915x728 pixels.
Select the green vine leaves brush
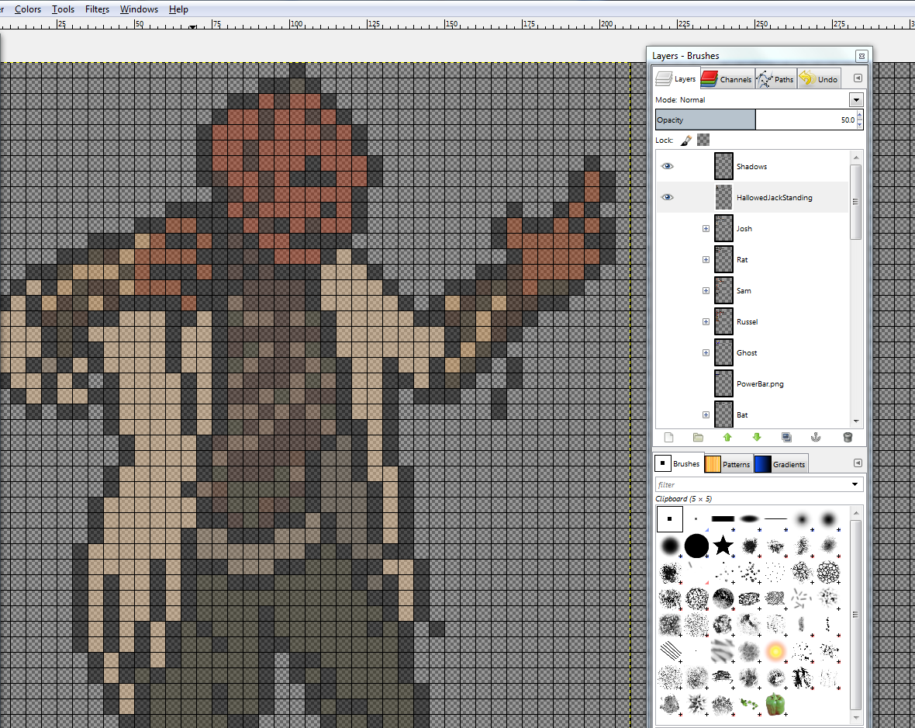749,704
